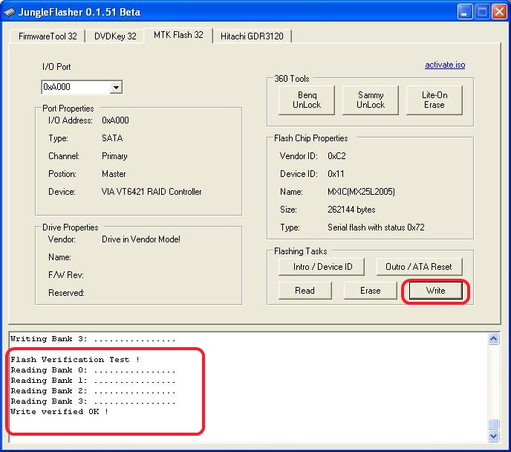Click the 0xA000 I/O port combo field
511x452 pixels.
82,87
